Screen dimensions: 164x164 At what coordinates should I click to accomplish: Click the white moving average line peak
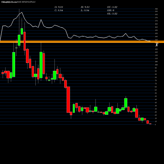(22, 12)
